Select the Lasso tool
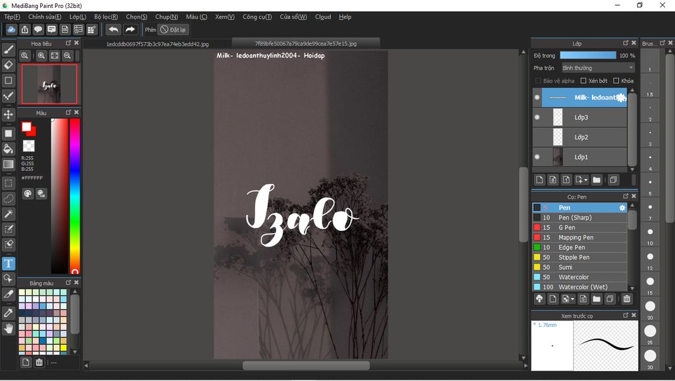 pyautogui.click(x=8, y=198)
